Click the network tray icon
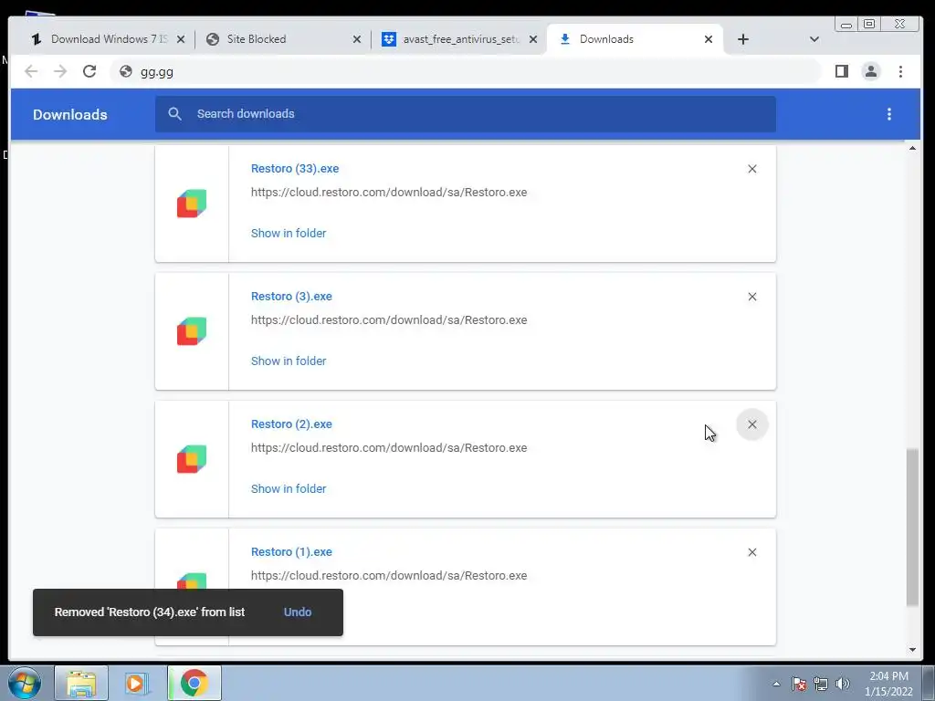 [821, 684]
